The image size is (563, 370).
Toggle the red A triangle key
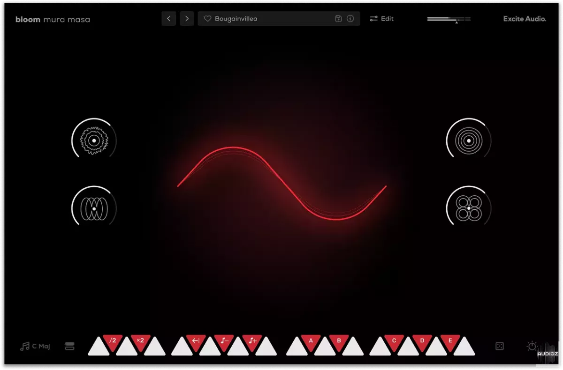point(311,340)
